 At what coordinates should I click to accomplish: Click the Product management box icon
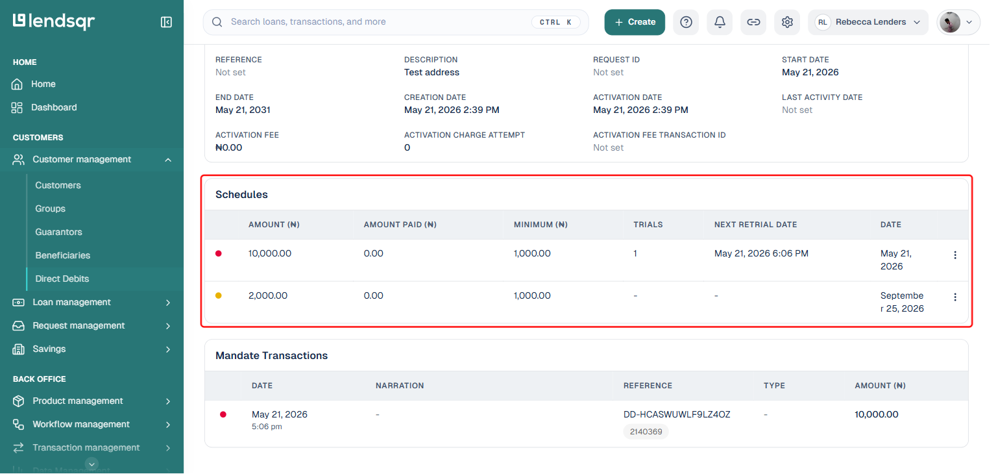point(19,401)
